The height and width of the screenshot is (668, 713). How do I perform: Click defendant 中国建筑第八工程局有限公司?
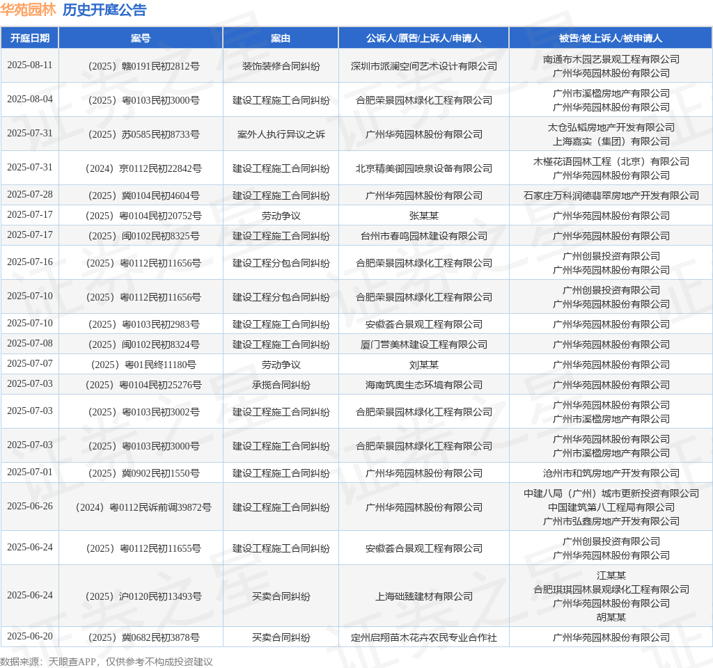[611, 507]
